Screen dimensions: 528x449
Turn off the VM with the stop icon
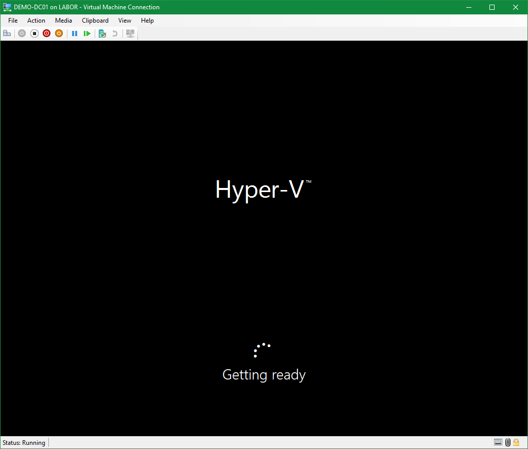[34, 33]
